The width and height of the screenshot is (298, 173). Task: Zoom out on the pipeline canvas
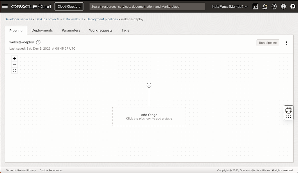click(x=14, y=64)
